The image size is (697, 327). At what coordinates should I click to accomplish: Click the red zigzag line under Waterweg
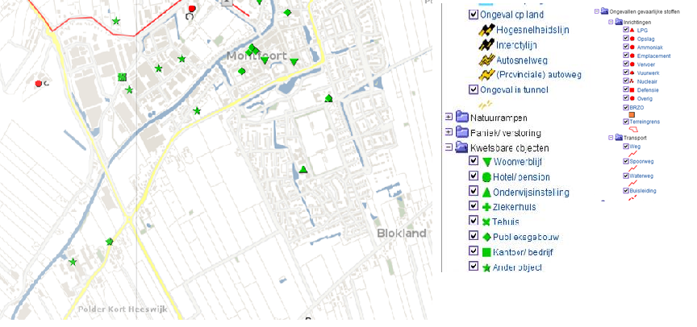click(x=633, y=183)
